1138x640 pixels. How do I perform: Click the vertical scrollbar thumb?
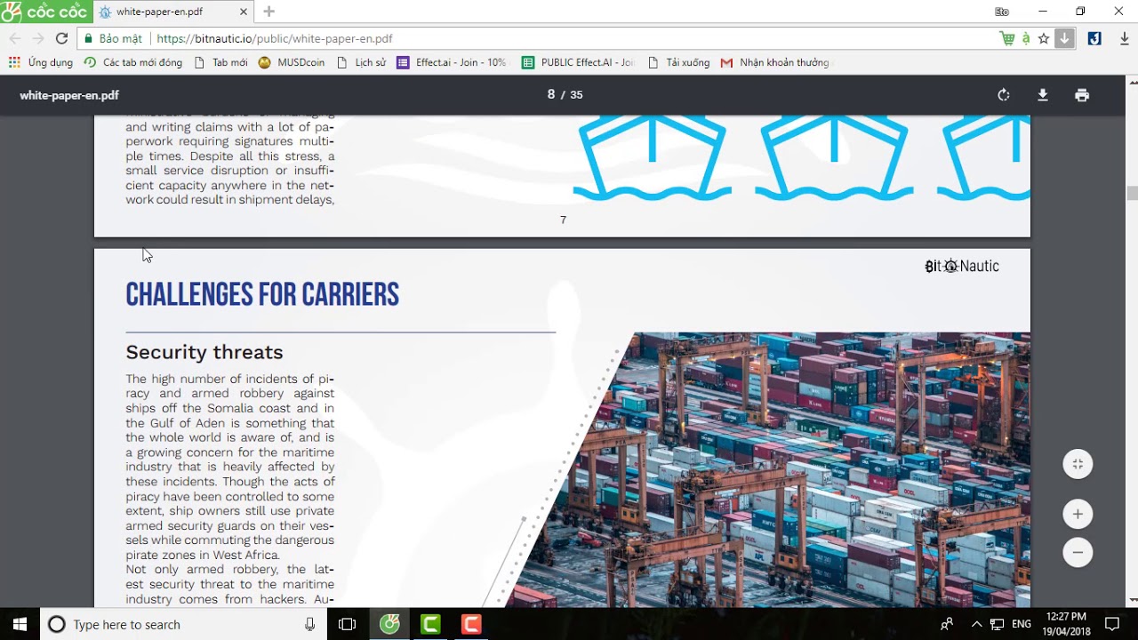click(1132, 194)
